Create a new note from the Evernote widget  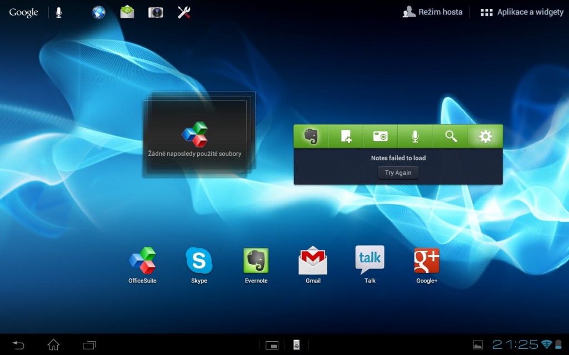[x=346, y=136]
